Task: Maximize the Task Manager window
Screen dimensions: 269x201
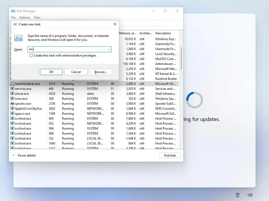Action: coord(165,11)
